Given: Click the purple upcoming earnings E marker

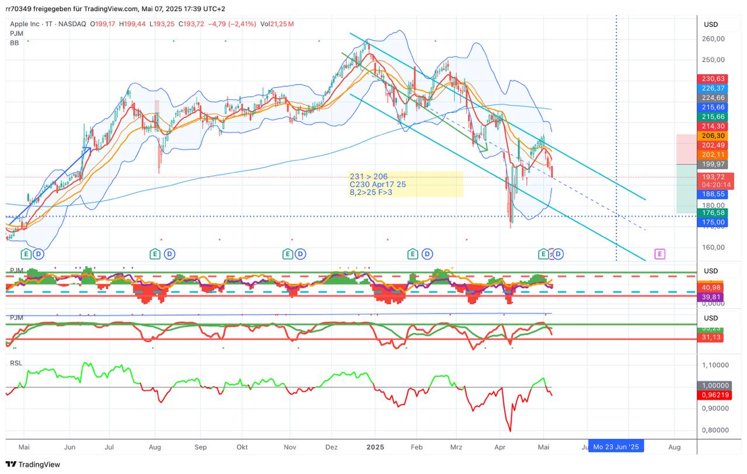Looking at the screenshot, I should tap(659, 254).
